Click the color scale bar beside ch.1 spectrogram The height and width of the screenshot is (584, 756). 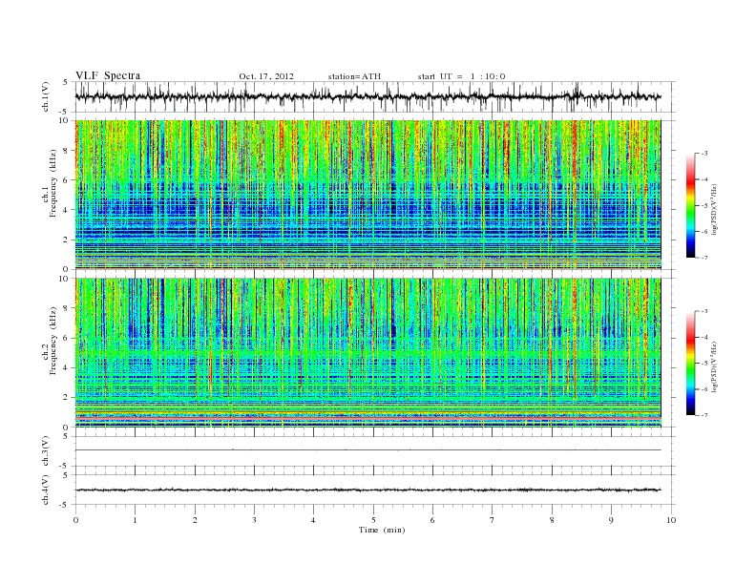tap(691, 205)
